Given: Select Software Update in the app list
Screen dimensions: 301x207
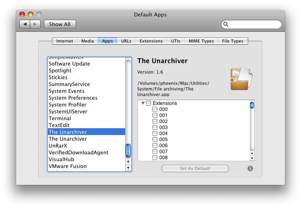Looking at the screenshot, I should tap(87, 64).
